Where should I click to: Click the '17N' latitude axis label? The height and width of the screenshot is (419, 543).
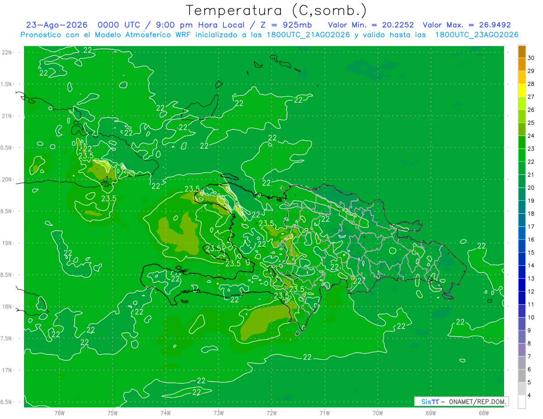[x=8, y=370]
